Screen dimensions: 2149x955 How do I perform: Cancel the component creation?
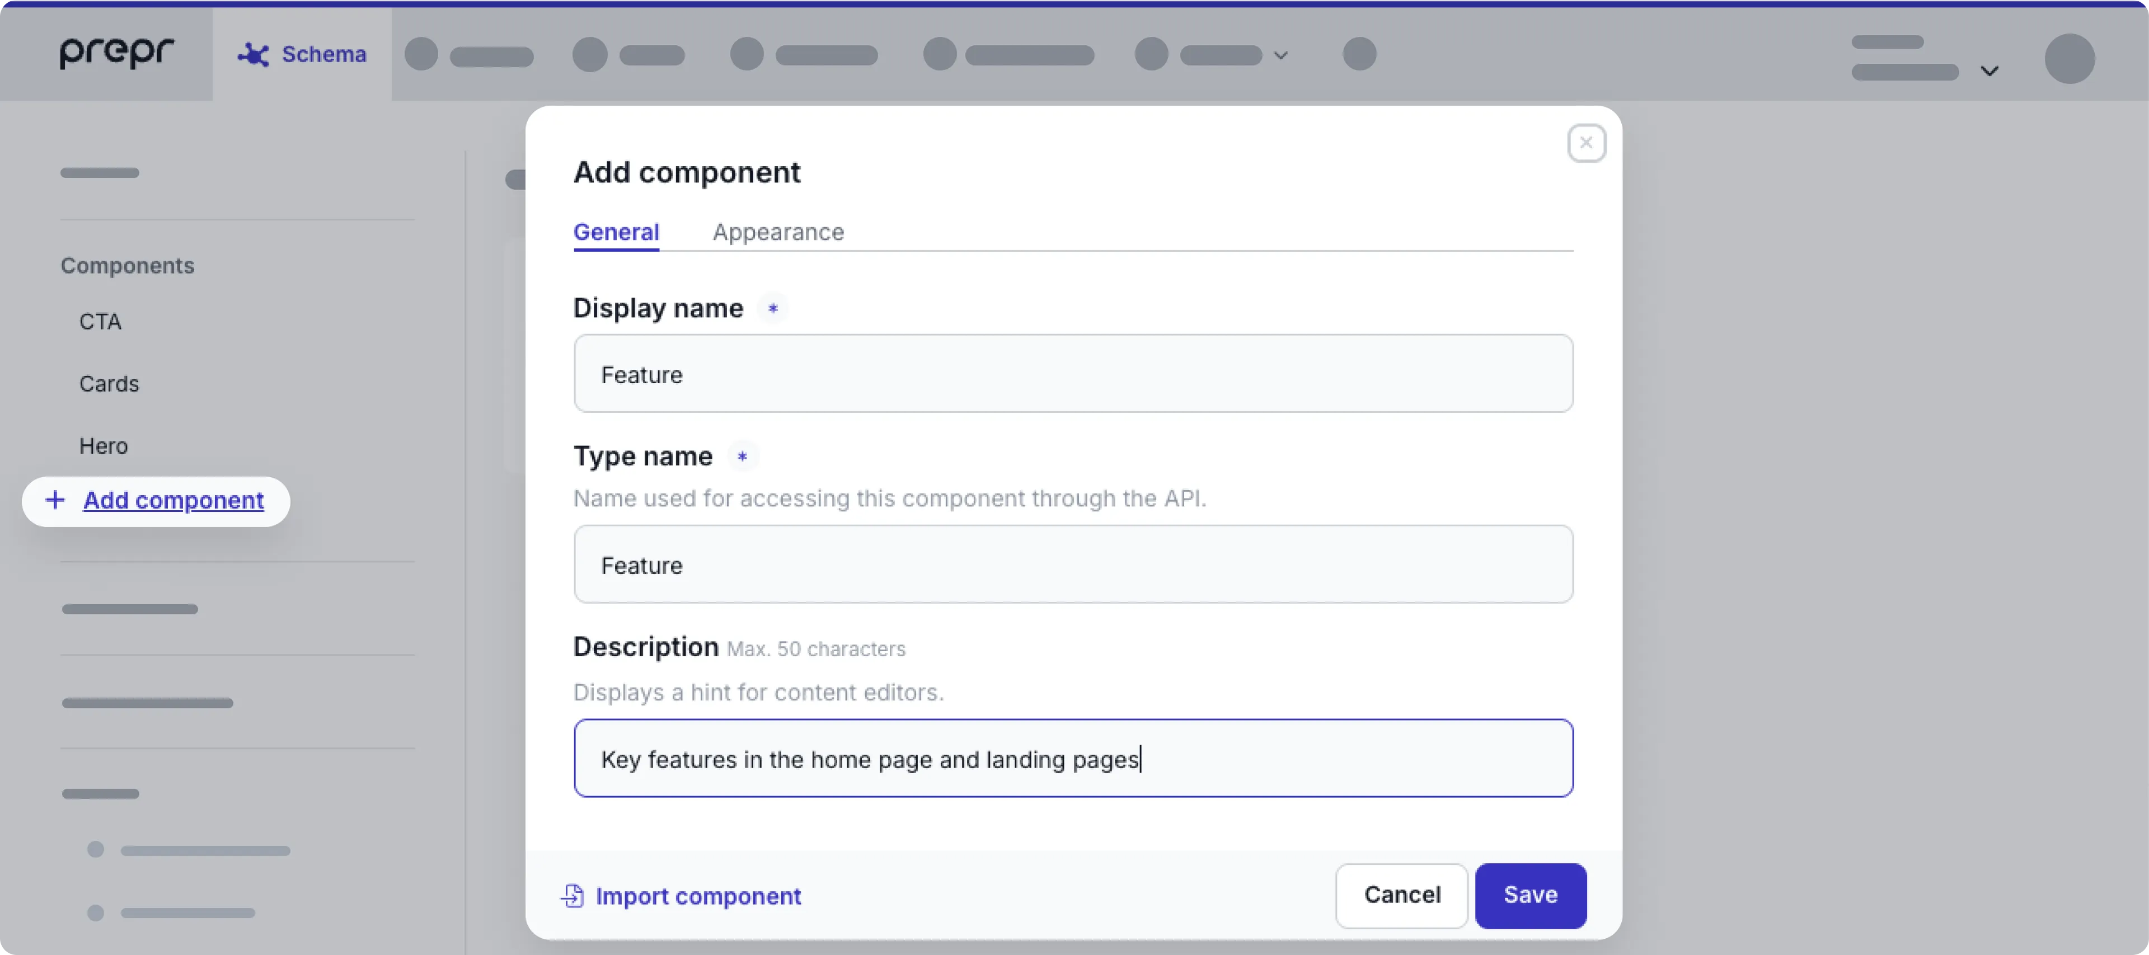(1401, 894)
